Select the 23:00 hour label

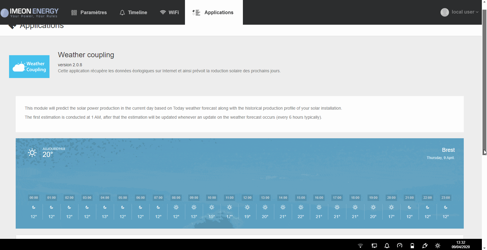446,198
